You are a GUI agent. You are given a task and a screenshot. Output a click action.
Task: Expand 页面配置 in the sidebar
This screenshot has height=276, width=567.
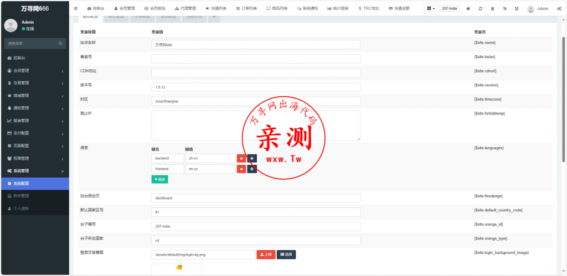coord(34,146)
